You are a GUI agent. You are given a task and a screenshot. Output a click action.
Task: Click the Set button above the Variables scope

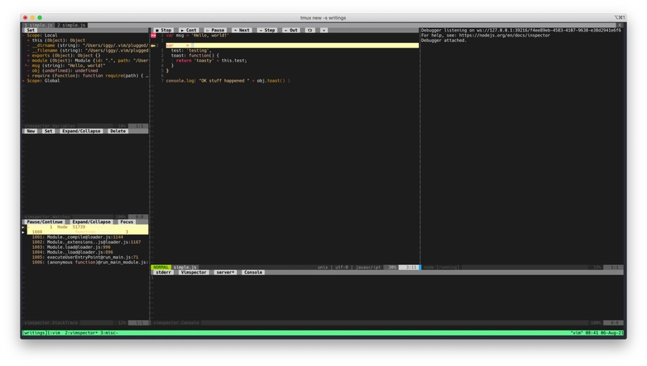(x=31, y=30)
